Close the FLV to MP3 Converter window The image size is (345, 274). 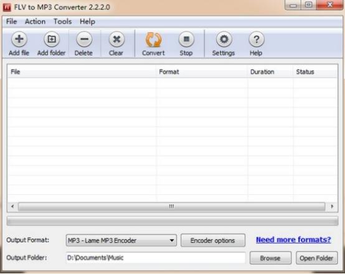[x=329, y=5]
